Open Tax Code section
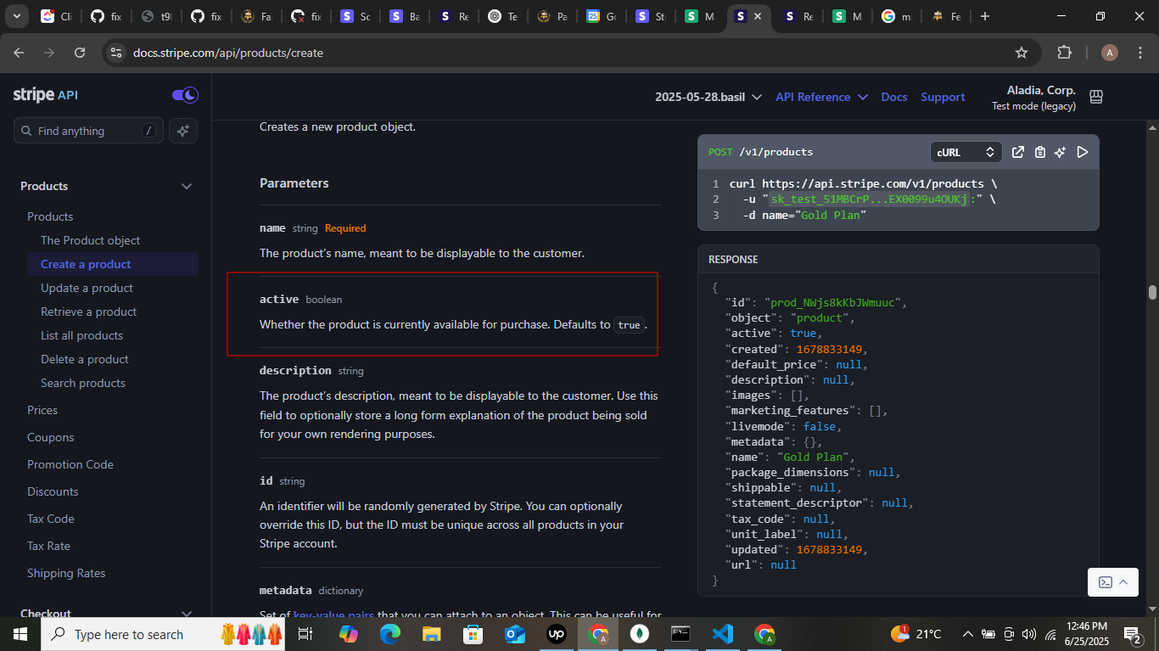This screenshot has height=651, width=1159. click(x=51, y=519)
